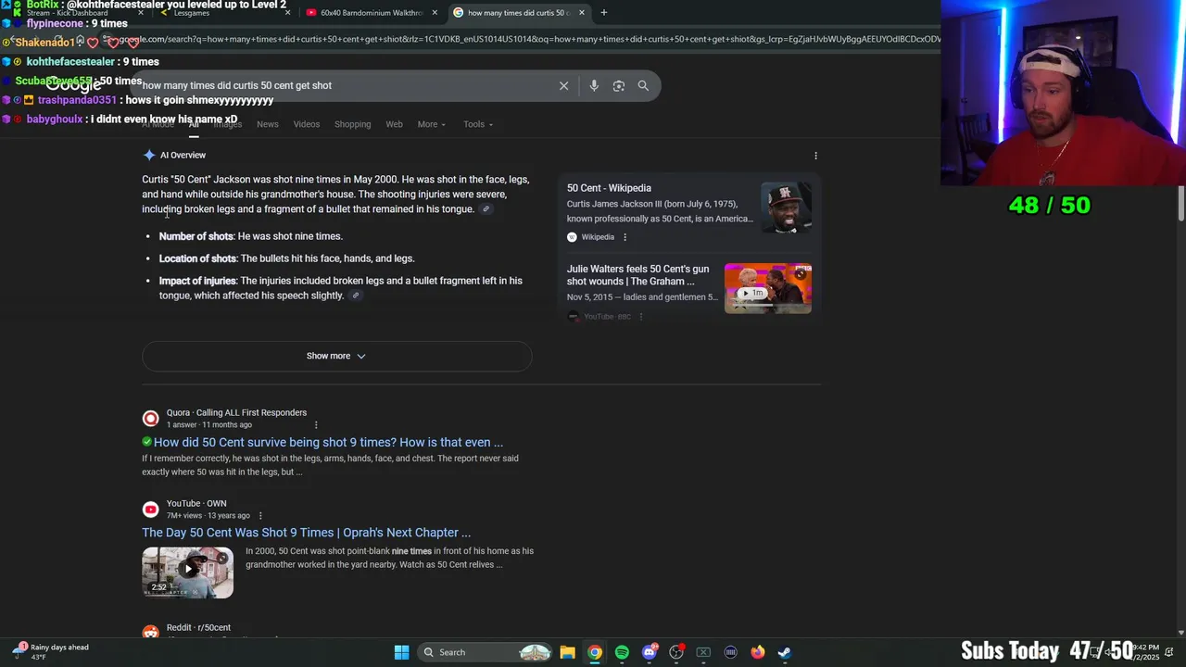Click the Reddit r/50cent result source
The image size is (1186, 667).
198,628
